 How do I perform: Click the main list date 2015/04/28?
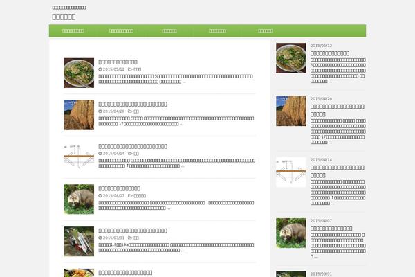click(113, 111)
